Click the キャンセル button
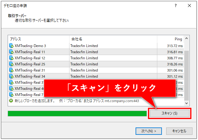 [x=179, y=131]
